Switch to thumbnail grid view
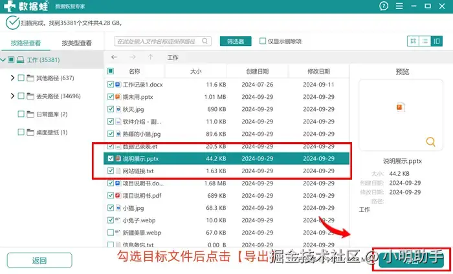453x274 pixels. 413,41
